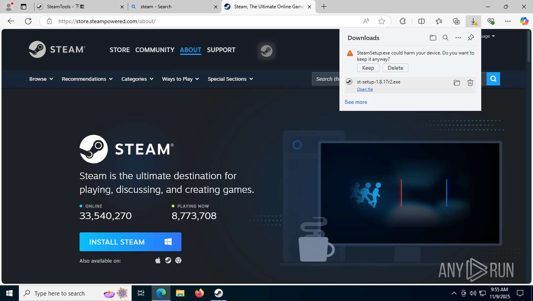Open the downloads folder icon
This screenshot has width=533, height=301.
tap(433, 38)
